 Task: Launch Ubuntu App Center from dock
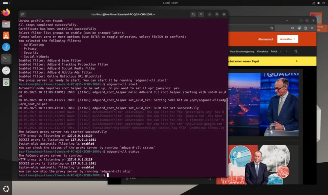point(6,36)
